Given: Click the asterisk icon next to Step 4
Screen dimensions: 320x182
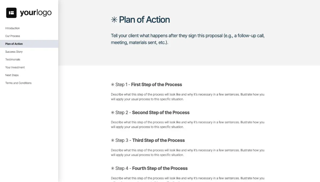Looking at the screenshot, I should [113, 168].
